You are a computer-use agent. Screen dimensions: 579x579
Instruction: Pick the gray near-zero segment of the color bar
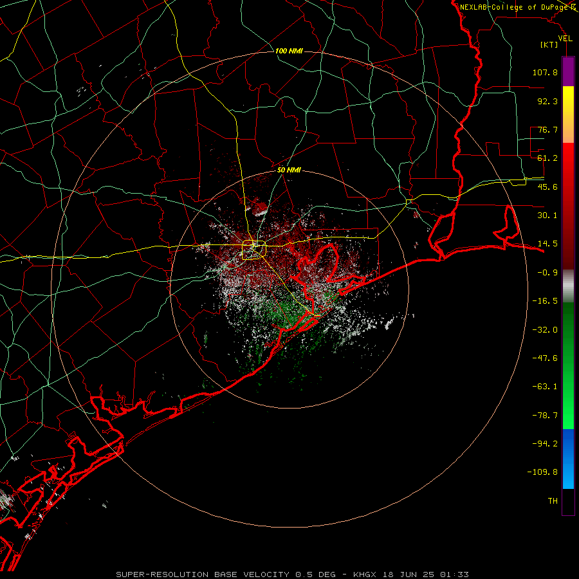coord(568,286)
